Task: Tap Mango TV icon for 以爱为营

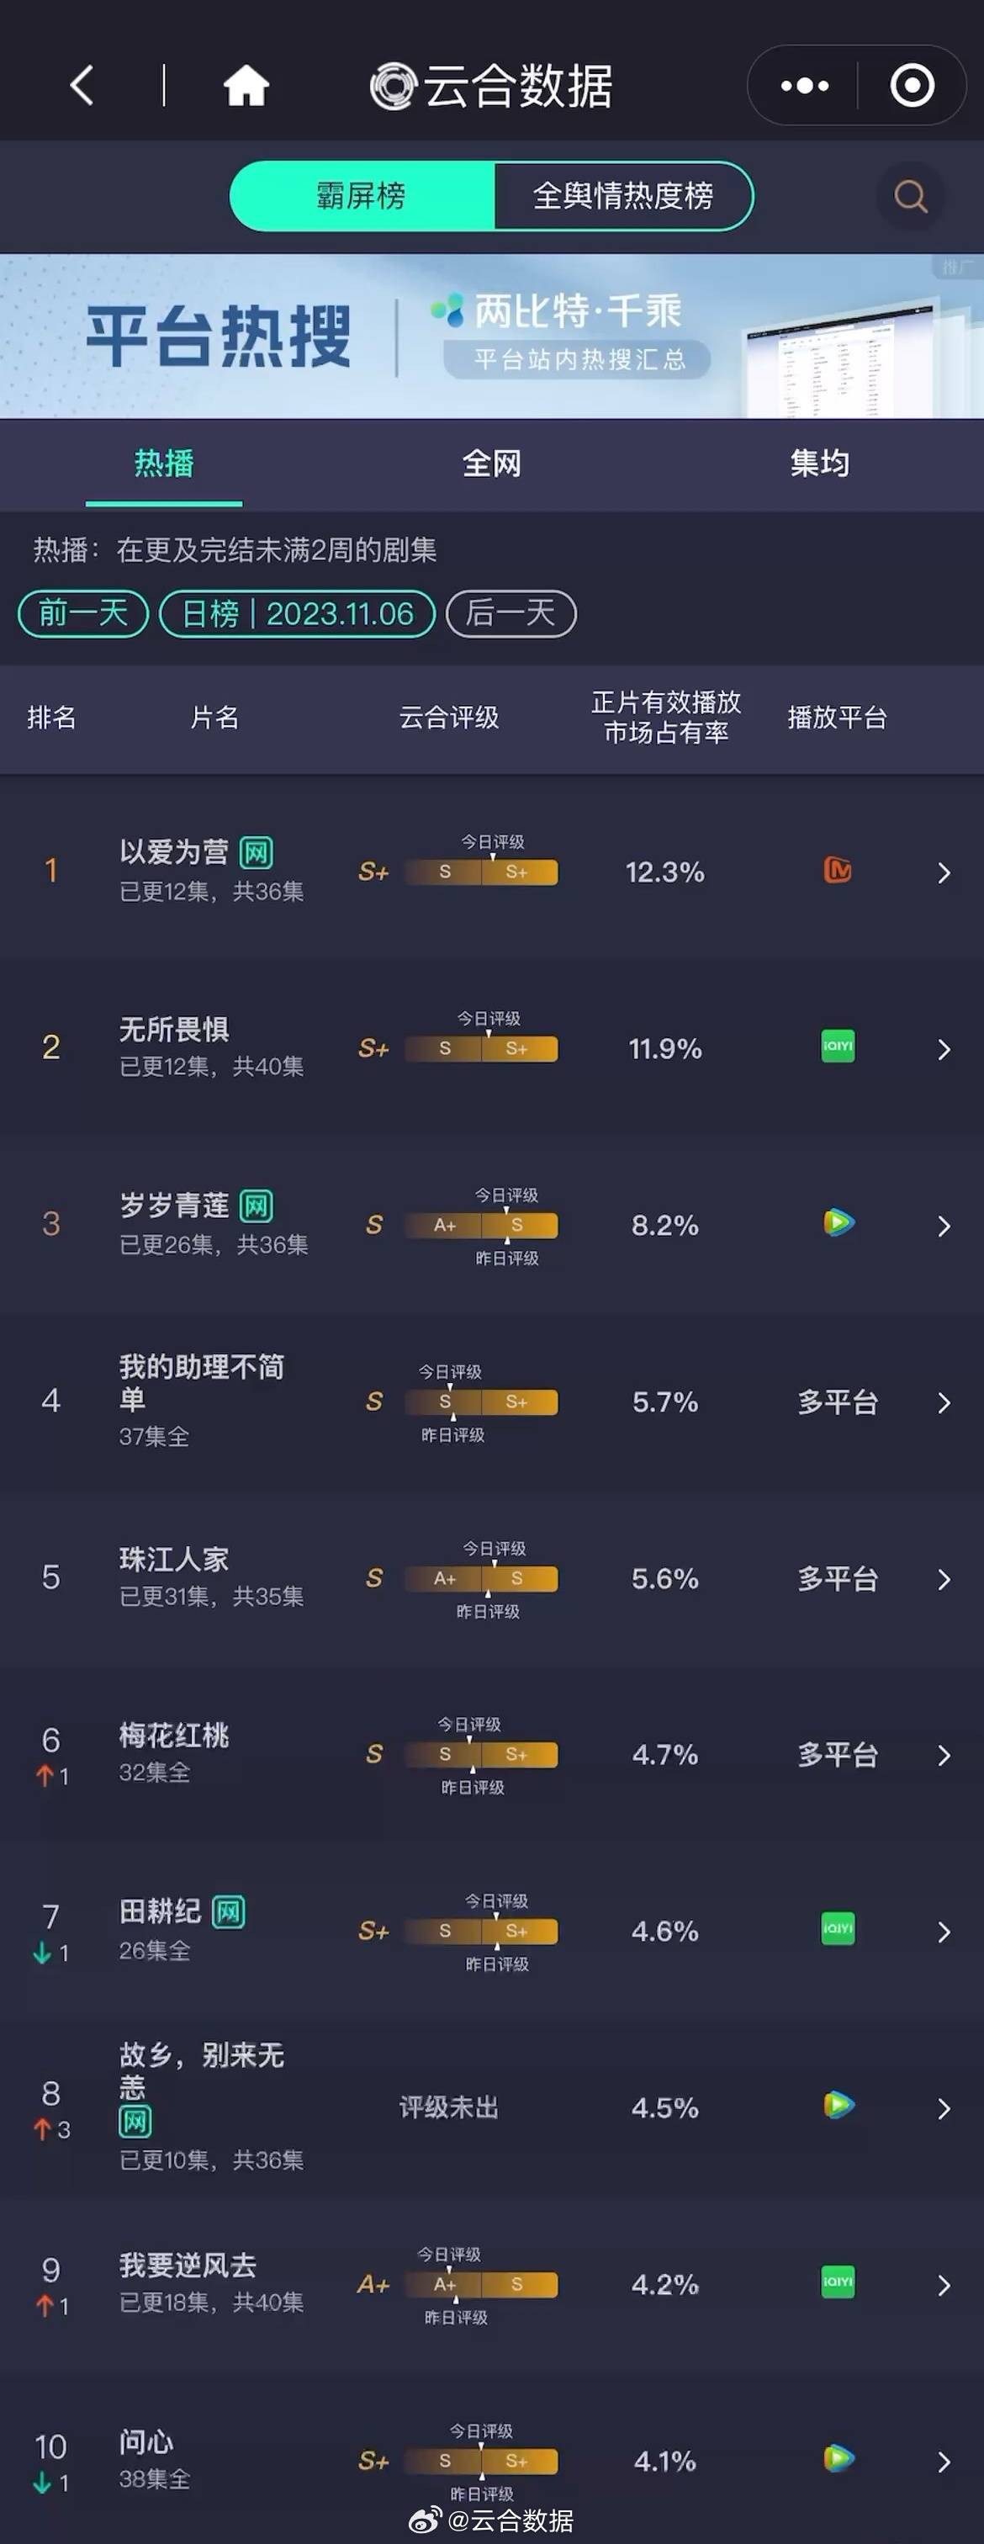Action: click(837, 870)
